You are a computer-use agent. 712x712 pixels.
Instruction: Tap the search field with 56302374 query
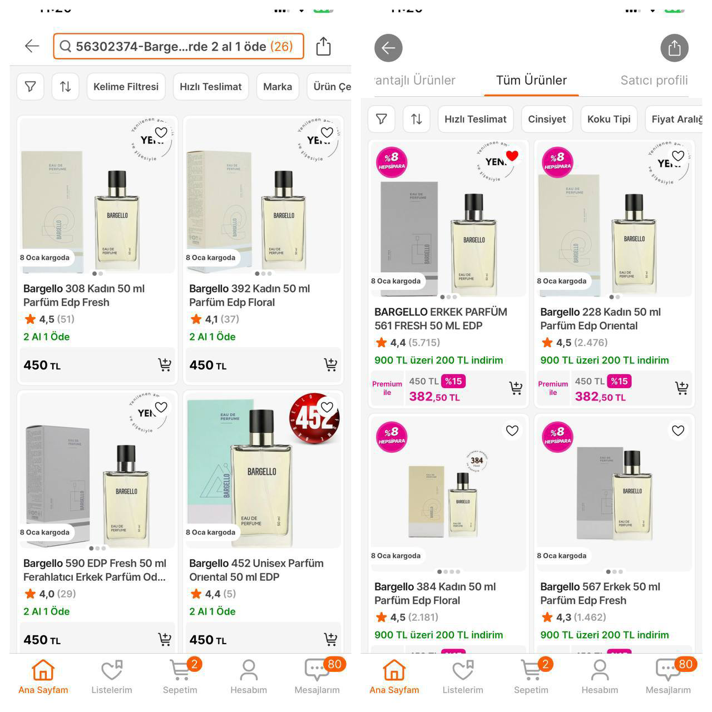click(178, 46)
